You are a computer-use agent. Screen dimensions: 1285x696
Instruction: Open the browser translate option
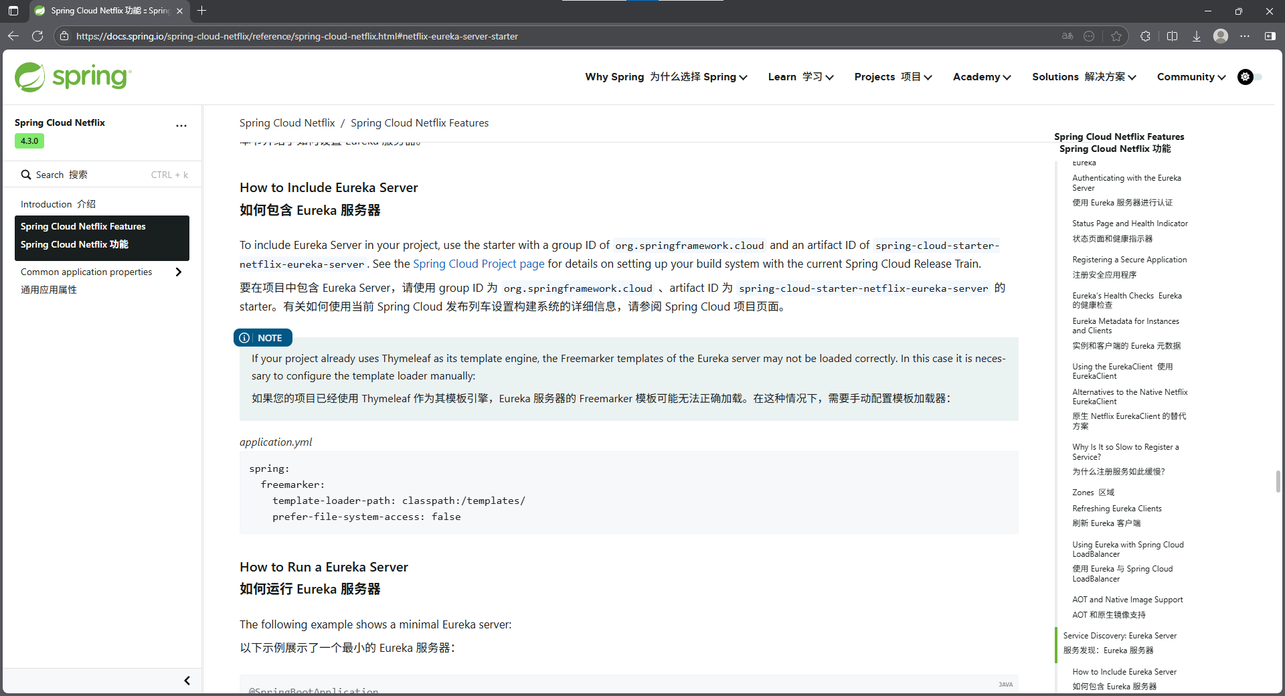[1067, 36]
